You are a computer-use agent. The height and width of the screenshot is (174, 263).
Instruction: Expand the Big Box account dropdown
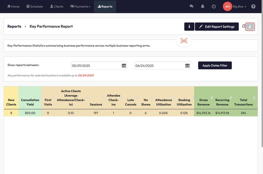click(239, 7)
